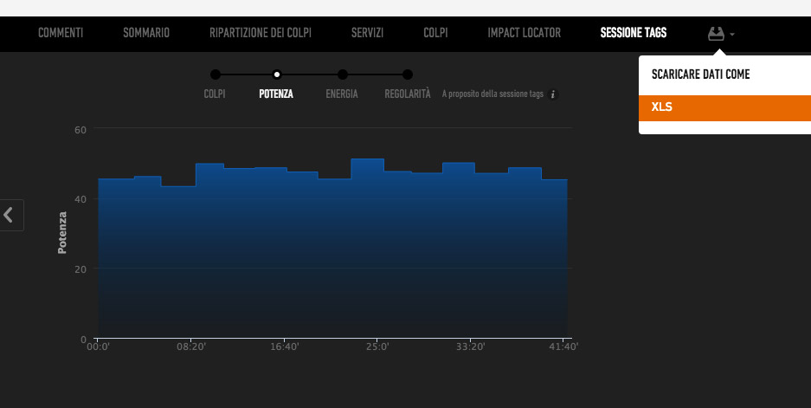
Task: Click the Regolarità label under the stepper
Action: coord(408,94)
